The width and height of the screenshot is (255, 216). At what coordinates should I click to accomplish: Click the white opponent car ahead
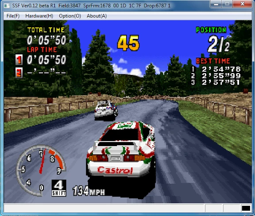pos(106,110)
